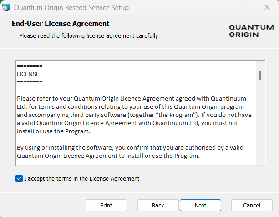The width and height of the screenshot is (279, 217).
Task: Proceed with the Next button
Action: pos(200,205)
